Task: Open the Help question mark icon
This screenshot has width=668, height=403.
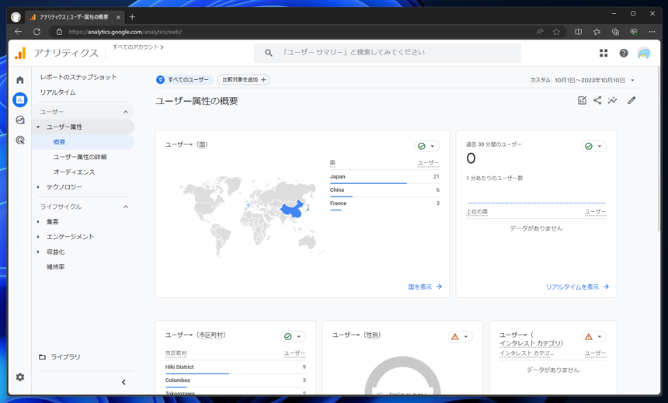Action: pyautogui.click(x=624, y=53)
